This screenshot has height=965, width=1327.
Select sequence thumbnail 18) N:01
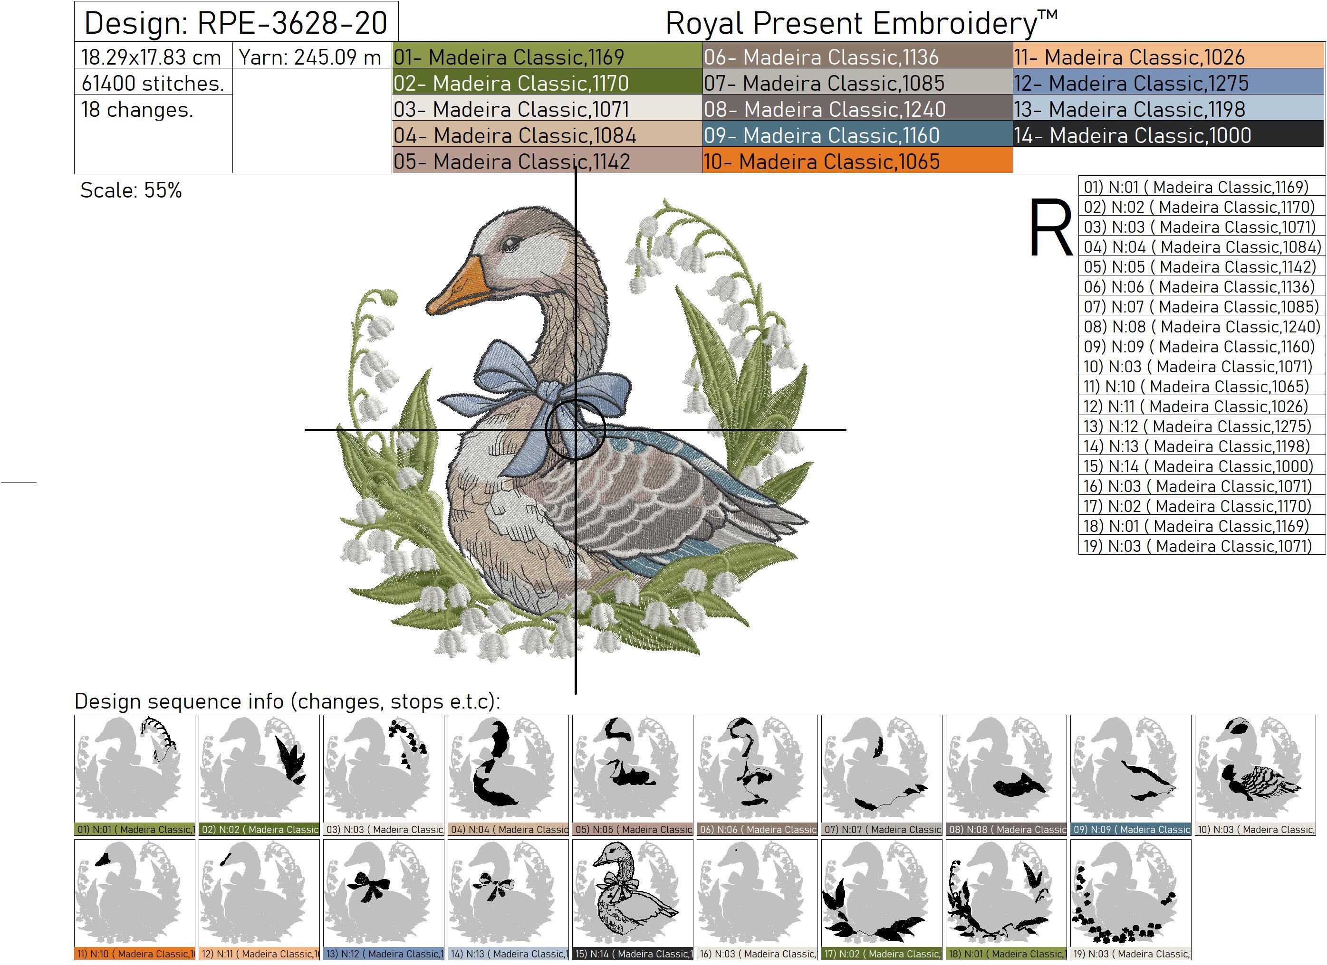click(x=1006, y=900)
